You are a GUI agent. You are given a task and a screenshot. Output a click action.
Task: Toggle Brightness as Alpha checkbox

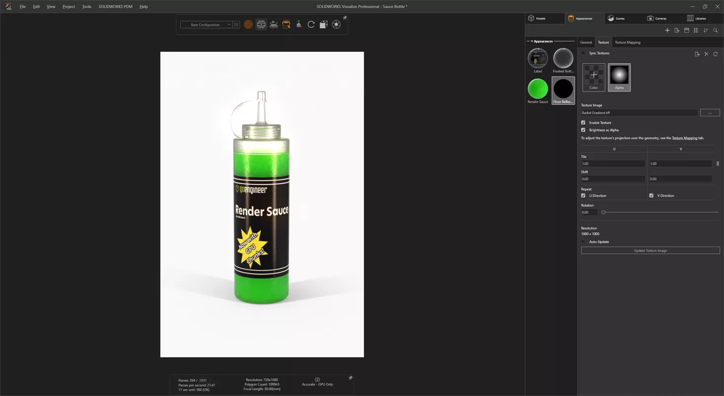[583, 130]
